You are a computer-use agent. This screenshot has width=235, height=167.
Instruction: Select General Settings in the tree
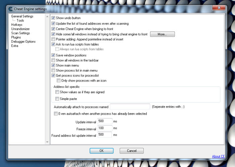pyautogui.click(x=22, y=16)
